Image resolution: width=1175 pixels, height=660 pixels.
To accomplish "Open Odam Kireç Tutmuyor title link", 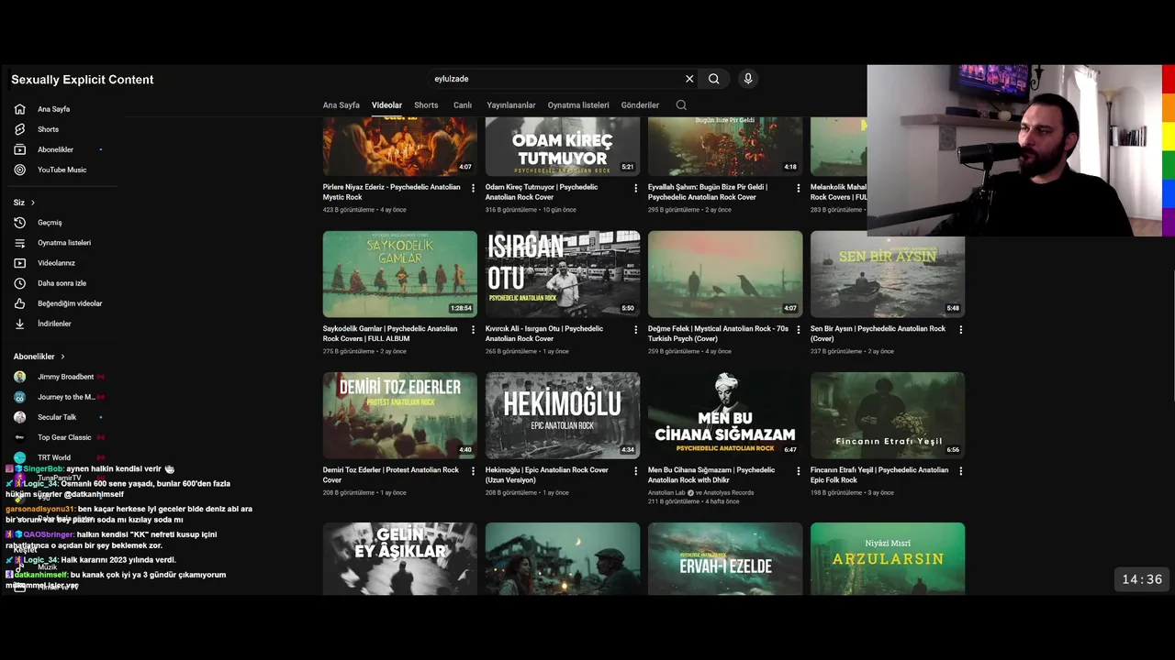I will pos(542,192).
